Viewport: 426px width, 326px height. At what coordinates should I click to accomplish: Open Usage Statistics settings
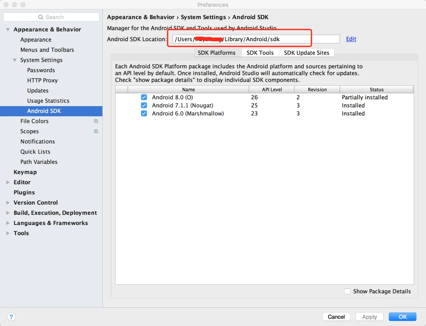coord(48,101)
